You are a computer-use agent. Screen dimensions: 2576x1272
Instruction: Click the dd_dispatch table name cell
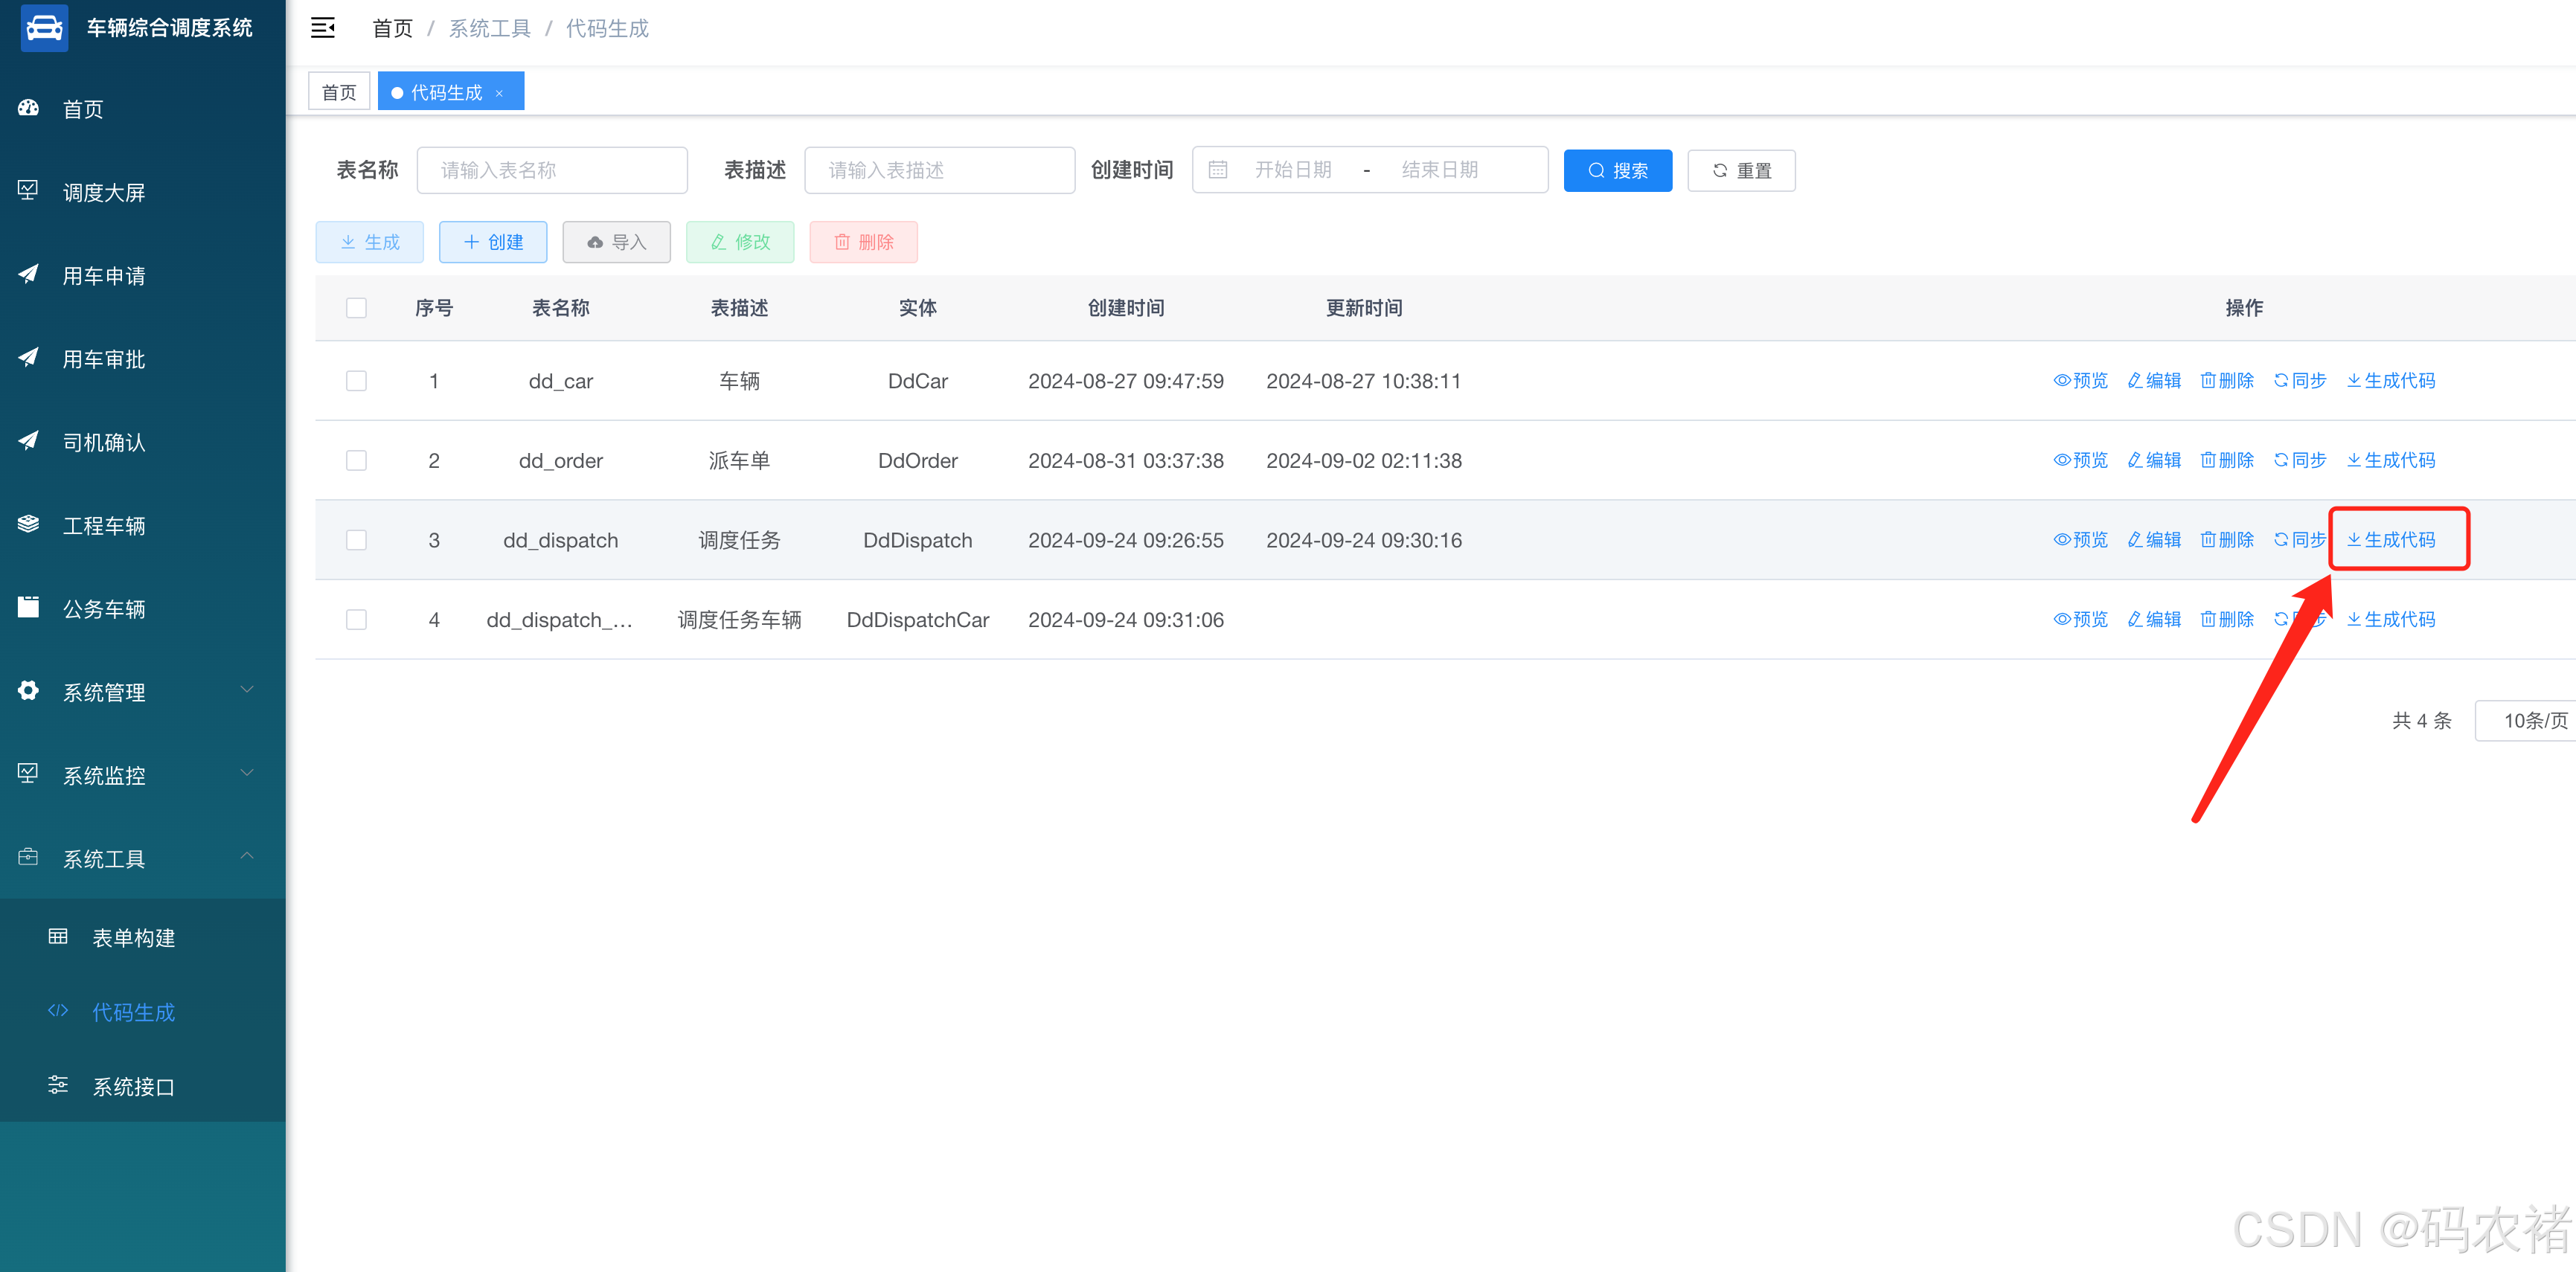point(560,540)
